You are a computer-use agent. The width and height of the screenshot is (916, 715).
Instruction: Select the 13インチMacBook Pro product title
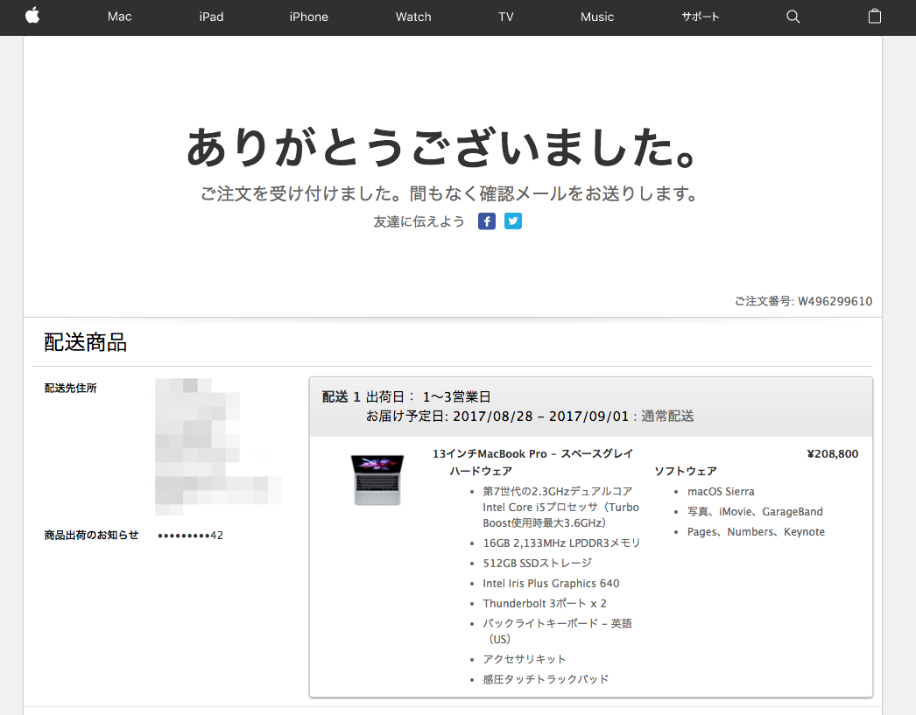[x=532, y=453]
